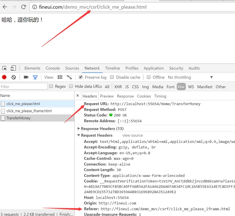Open the Headers detail tab

point(90,96)
